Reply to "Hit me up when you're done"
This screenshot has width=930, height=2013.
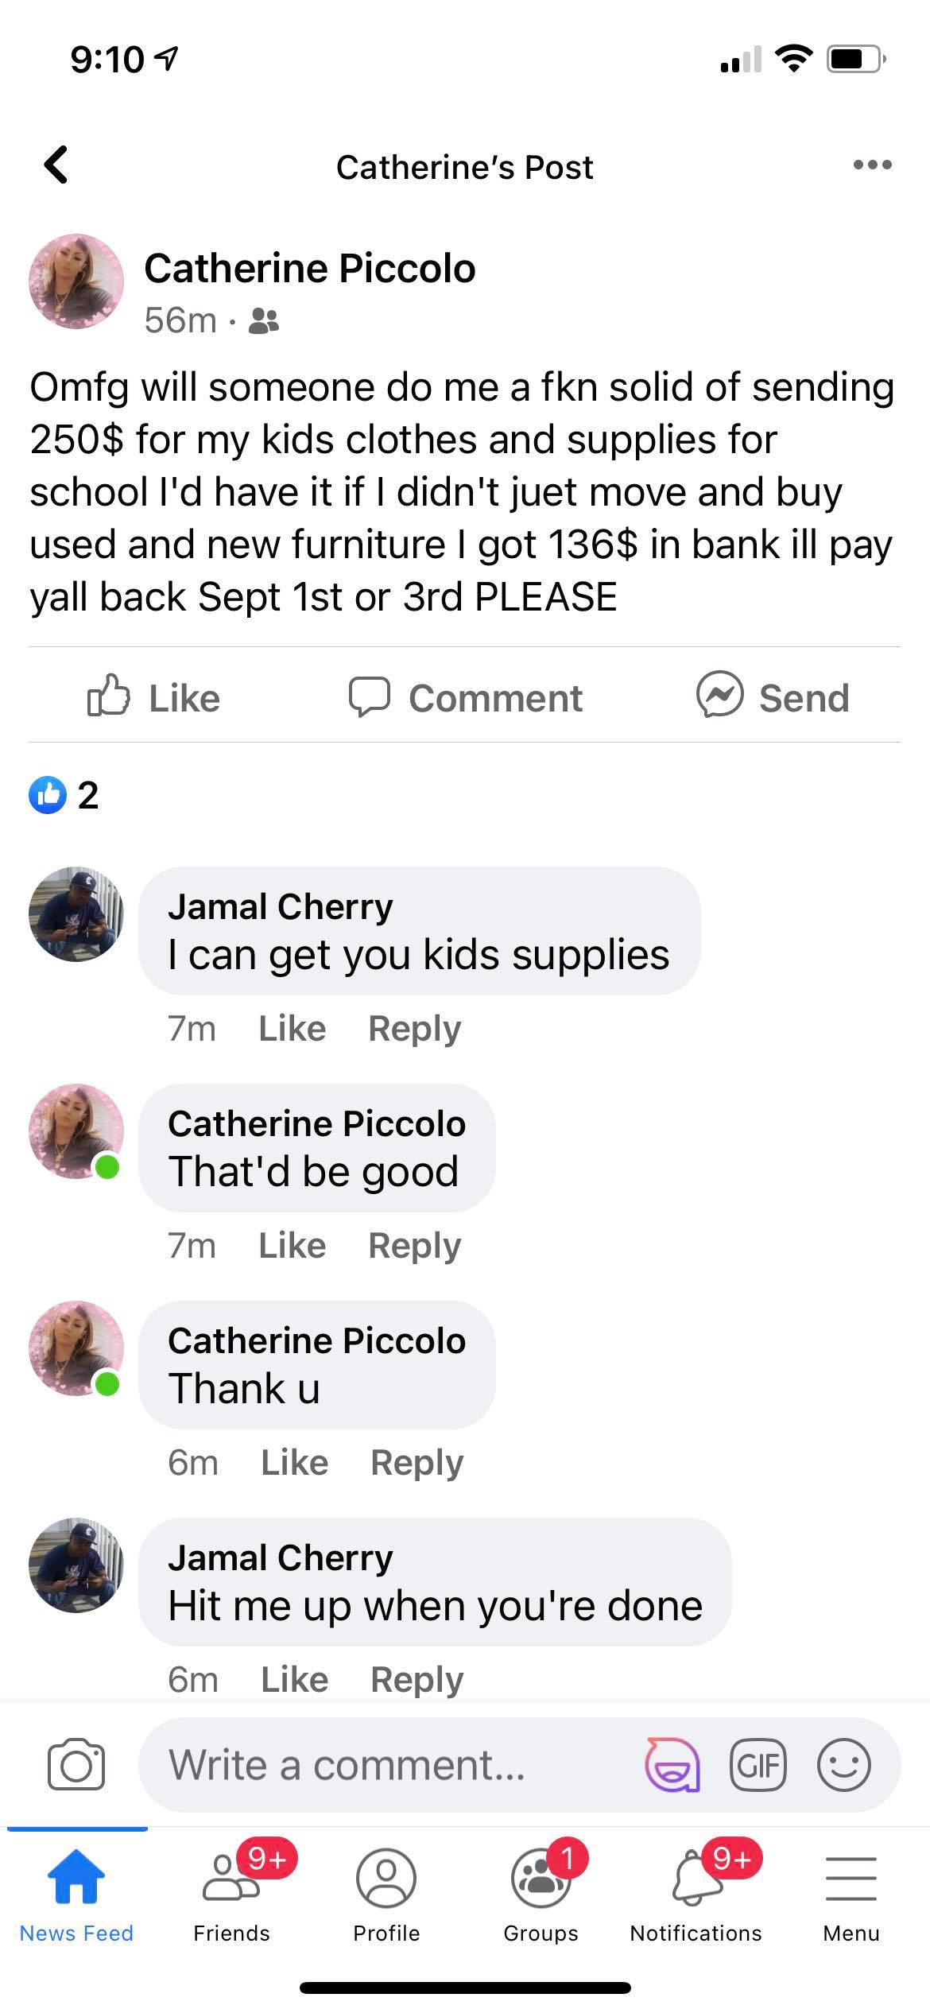click(417, 1680)
